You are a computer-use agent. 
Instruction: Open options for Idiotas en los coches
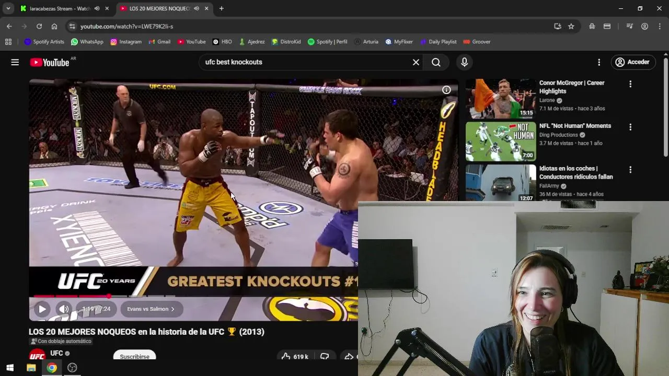[630, 170]
